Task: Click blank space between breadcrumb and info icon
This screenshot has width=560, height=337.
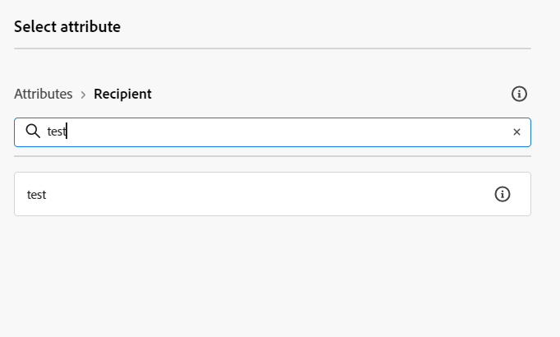Action: [328, 94]
